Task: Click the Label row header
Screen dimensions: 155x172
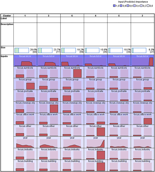Action: [7, 20]
